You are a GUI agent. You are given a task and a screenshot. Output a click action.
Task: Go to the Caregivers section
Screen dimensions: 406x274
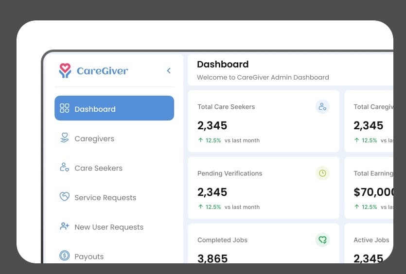[x=114, y=138]
